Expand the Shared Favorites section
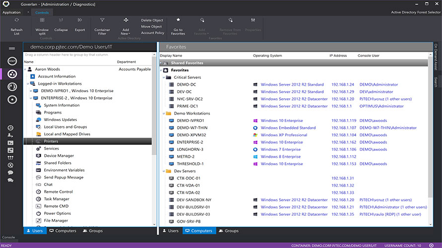Screen dimensions: 442x248 pos(161,63)
